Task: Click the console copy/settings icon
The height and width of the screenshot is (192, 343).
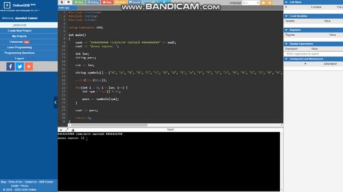Action: tap(73, 130)
